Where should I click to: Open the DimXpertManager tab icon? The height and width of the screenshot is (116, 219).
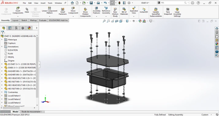click(23, 28)
